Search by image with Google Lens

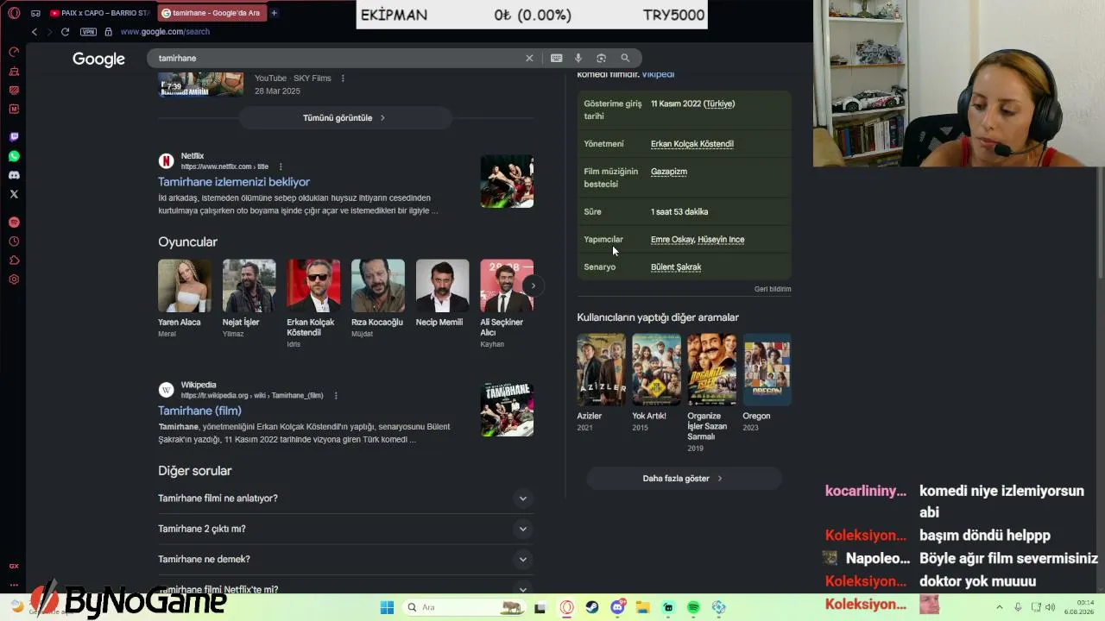(x=602, y=58)
